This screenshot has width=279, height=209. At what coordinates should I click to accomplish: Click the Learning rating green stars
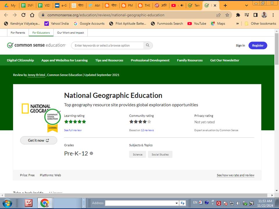tap(75, 122)
